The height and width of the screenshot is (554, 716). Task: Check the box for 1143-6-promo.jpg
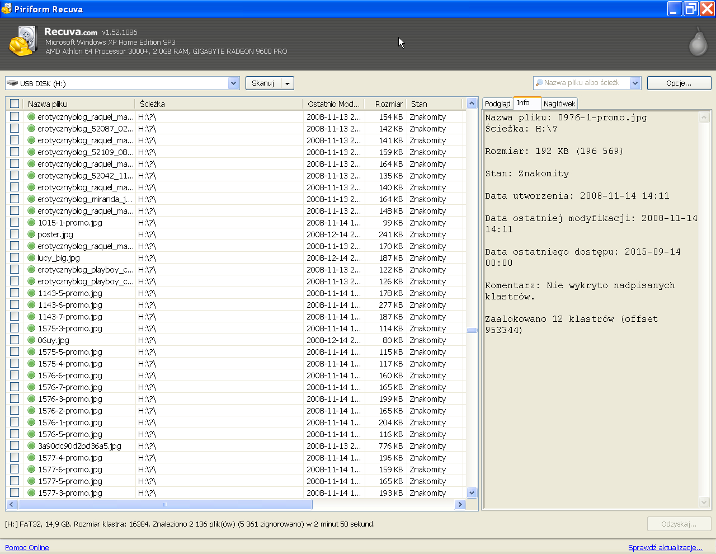(x=15, y=304)
